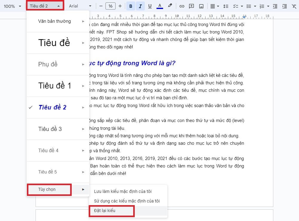Insert an image with the image icon

coord(201,6)
